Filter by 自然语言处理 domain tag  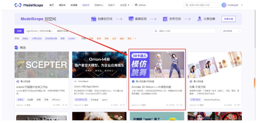51,39
